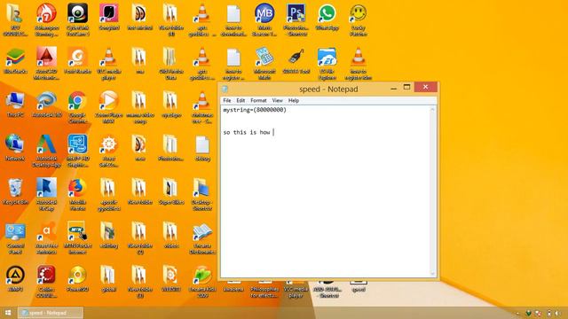Show hidden icons in system tray
This screenshot has width=568, height=319.
(x=517, y=313)
